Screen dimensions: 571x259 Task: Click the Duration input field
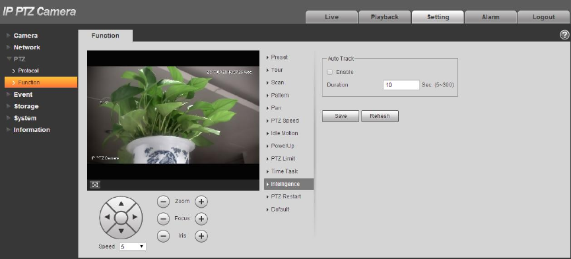(x=401, y=85)
